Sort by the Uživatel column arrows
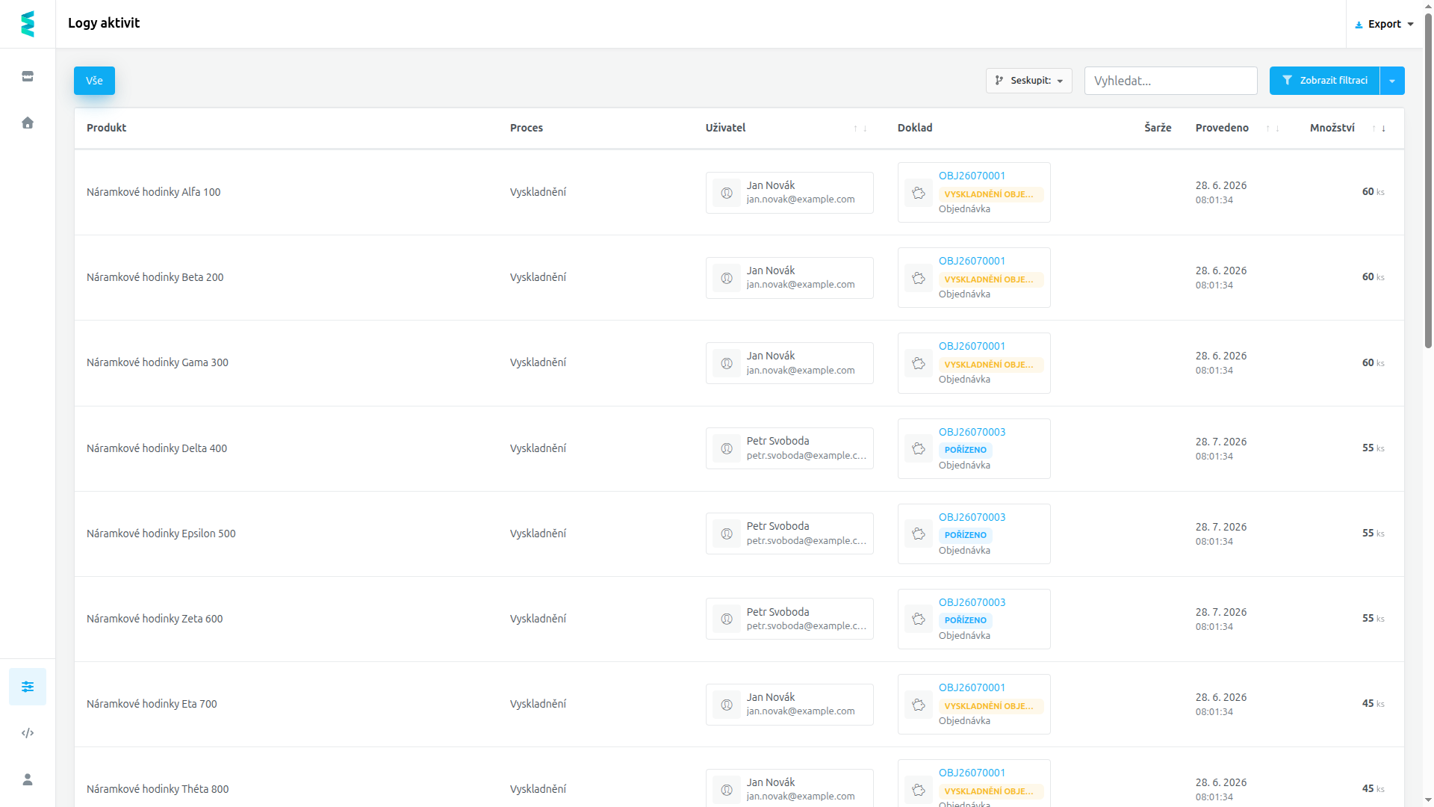Image resolution: width=1434 pixels, height=807 pixels. 860,129
